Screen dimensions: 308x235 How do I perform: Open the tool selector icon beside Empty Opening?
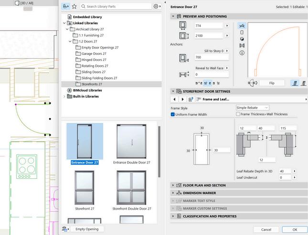(x=65, y=229)
